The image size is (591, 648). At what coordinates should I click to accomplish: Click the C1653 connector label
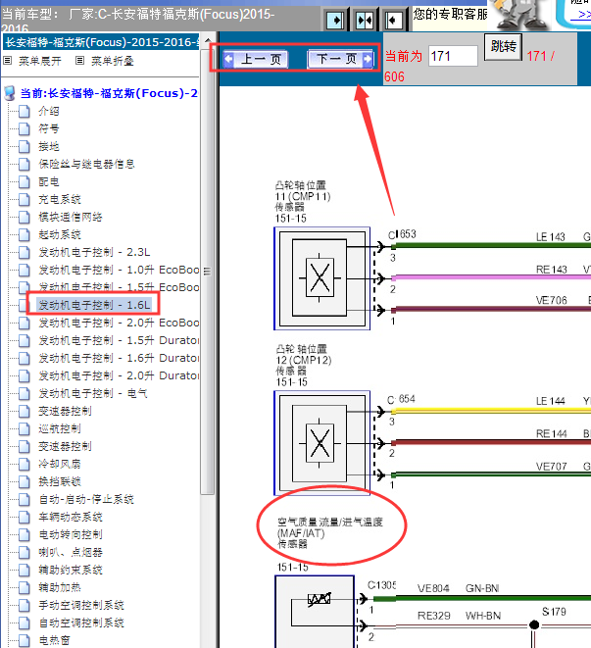[402, 234]
